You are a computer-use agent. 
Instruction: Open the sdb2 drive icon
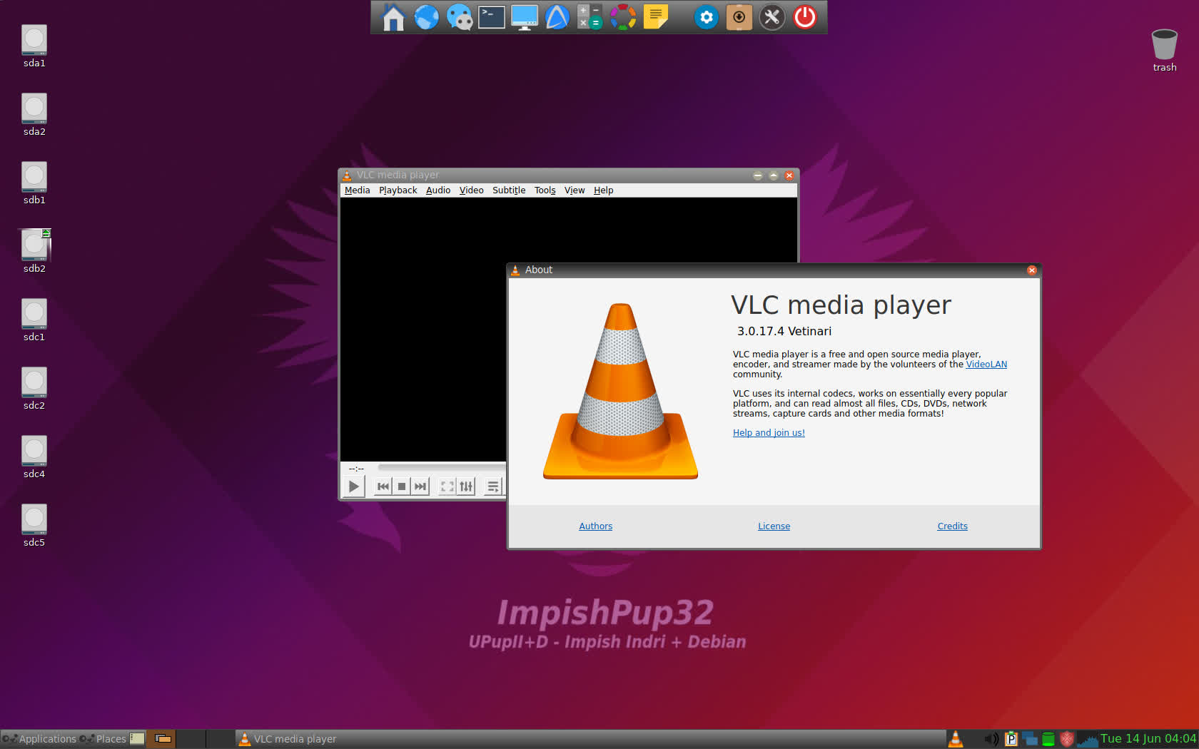tap(34, 245)
